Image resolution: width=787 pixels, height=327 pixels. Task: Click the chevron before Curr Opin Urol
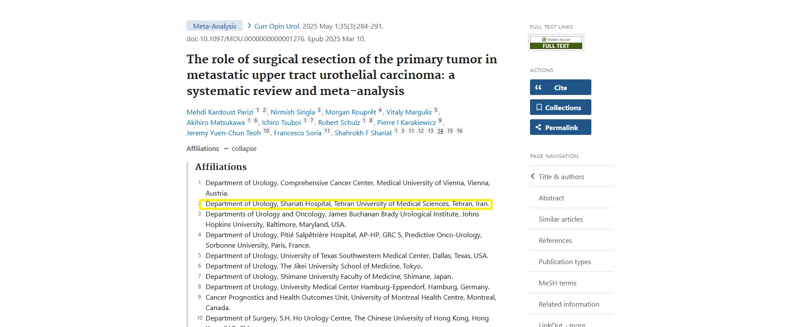(x=249, y=26)
